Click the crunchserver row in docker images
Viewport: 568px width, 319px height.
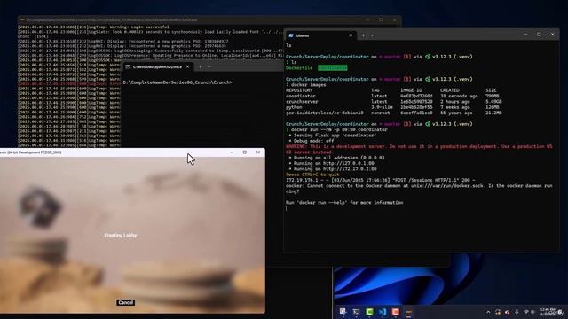(394, 102)
